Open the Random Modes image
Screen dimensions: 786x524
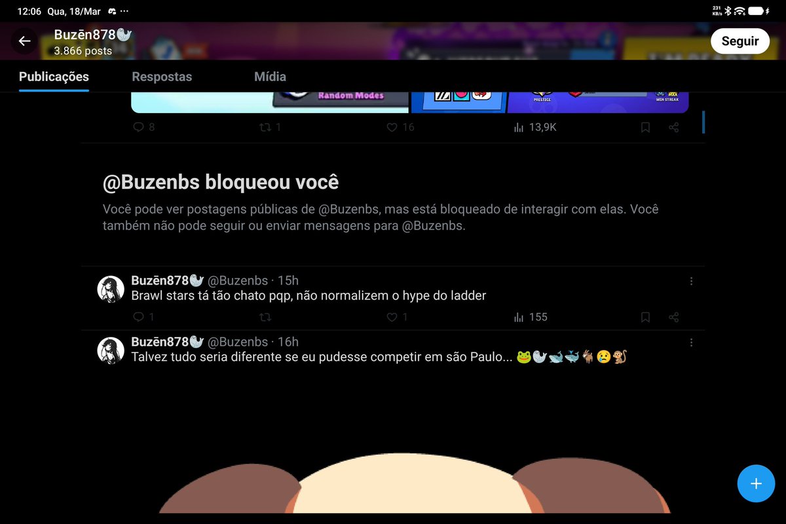(x=270, y=103)
